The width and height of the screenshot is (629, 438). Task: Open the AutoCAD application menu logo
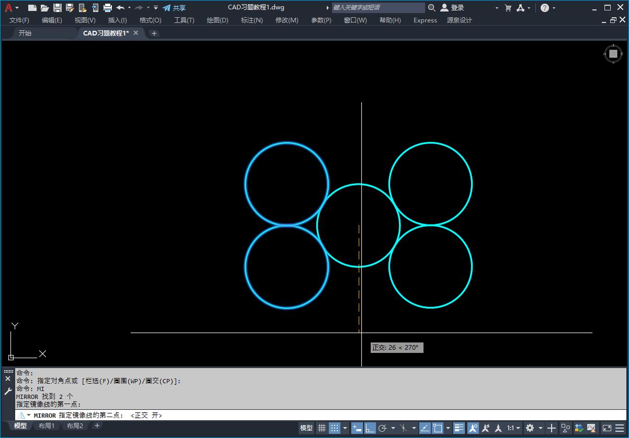coord(8,8)
